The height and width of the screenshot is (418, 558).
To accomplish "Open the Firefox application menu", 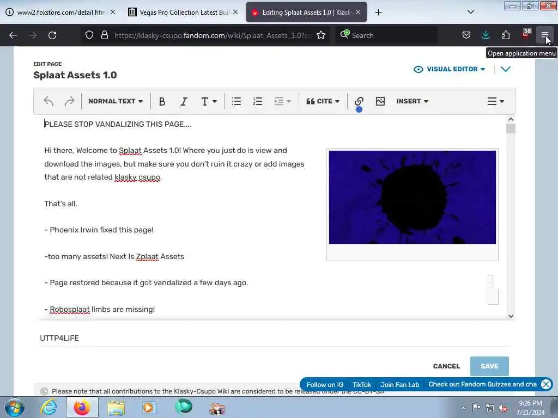I will (544, 35).
